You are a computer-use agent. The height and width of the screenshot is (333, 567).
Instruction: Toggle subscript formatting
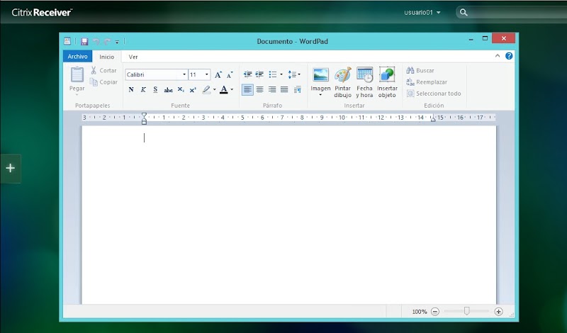coord(181,90)
